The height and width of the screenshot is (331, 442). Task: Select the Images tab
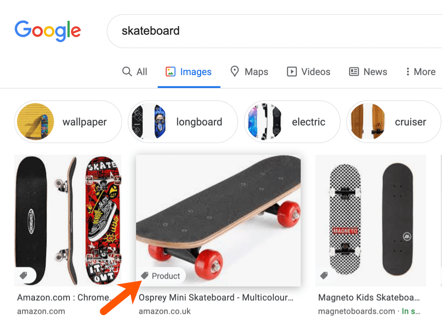189,72
